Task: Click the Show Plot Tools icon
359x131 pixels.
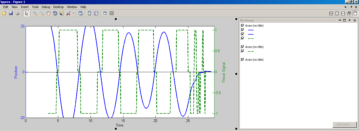Action: tap(112, 13)
